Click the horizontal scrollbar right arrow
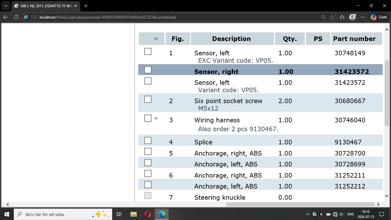This screenshot has width=391, height=220. 378,205
